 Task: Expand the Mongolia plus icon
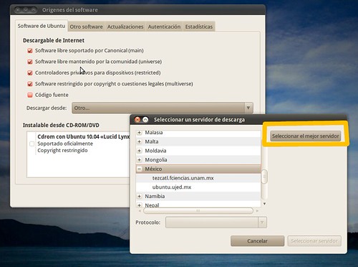pos(140,160)
